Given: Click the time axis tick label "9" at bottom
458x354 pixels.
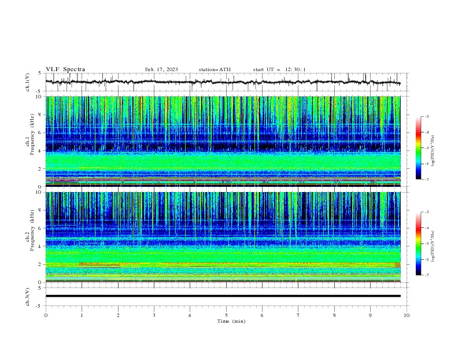Looking at the screenshot, I should click(x=370, y=315).
